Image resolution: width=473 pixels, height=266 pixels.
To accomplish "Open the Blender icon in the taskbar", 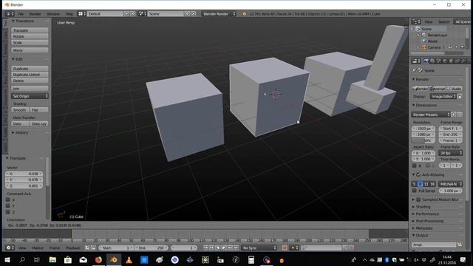I will [114, 259].
